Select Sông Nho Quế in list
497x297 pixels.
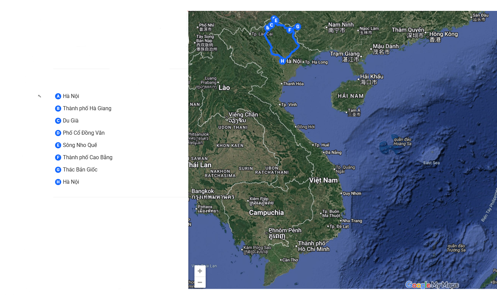(x=80, y=145)
